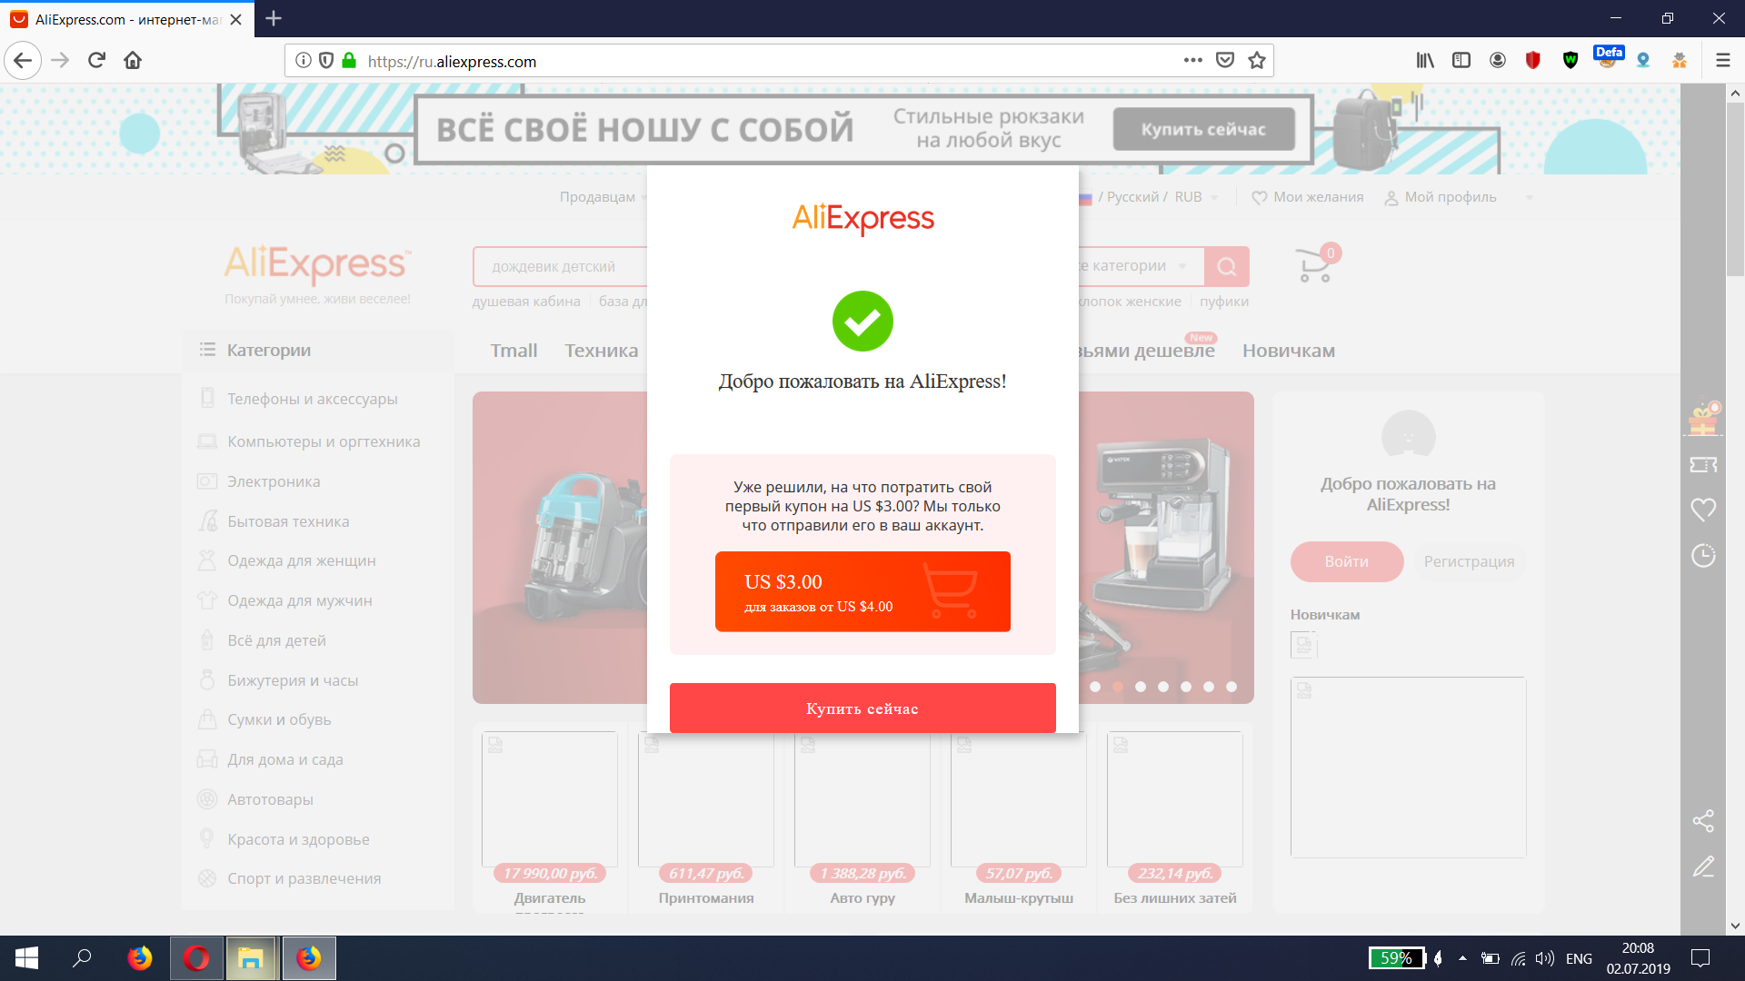Image resolution: width=1745 pixels, height=981 pixels.
Task: Open the Двигатель прогресса product thumbnail
Action: 550,799
